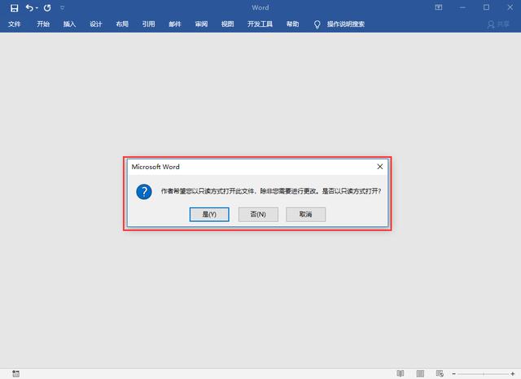Screen dimensions: 521x379
Task: Click the Save icon in quick access toolbar
Action: tap(14, 8)
